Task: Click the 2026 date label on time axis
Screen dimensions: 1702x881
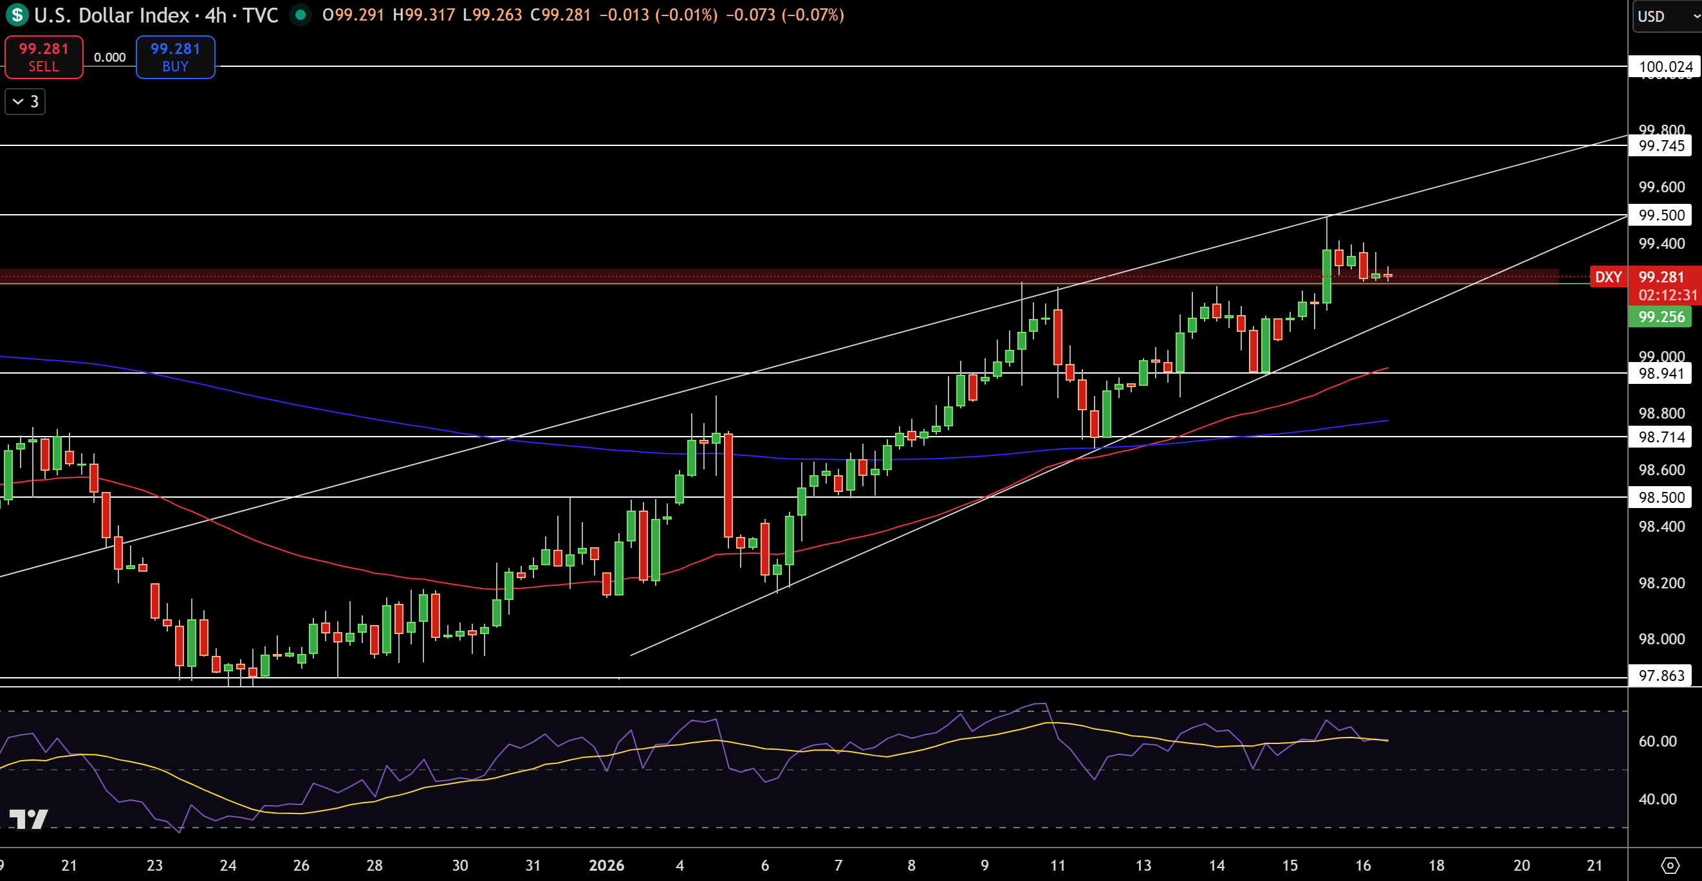Action: [x=607, y=865]
